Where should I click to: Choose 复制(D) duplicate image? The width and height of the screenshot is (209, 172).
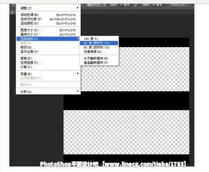click(x=48, y=58)
